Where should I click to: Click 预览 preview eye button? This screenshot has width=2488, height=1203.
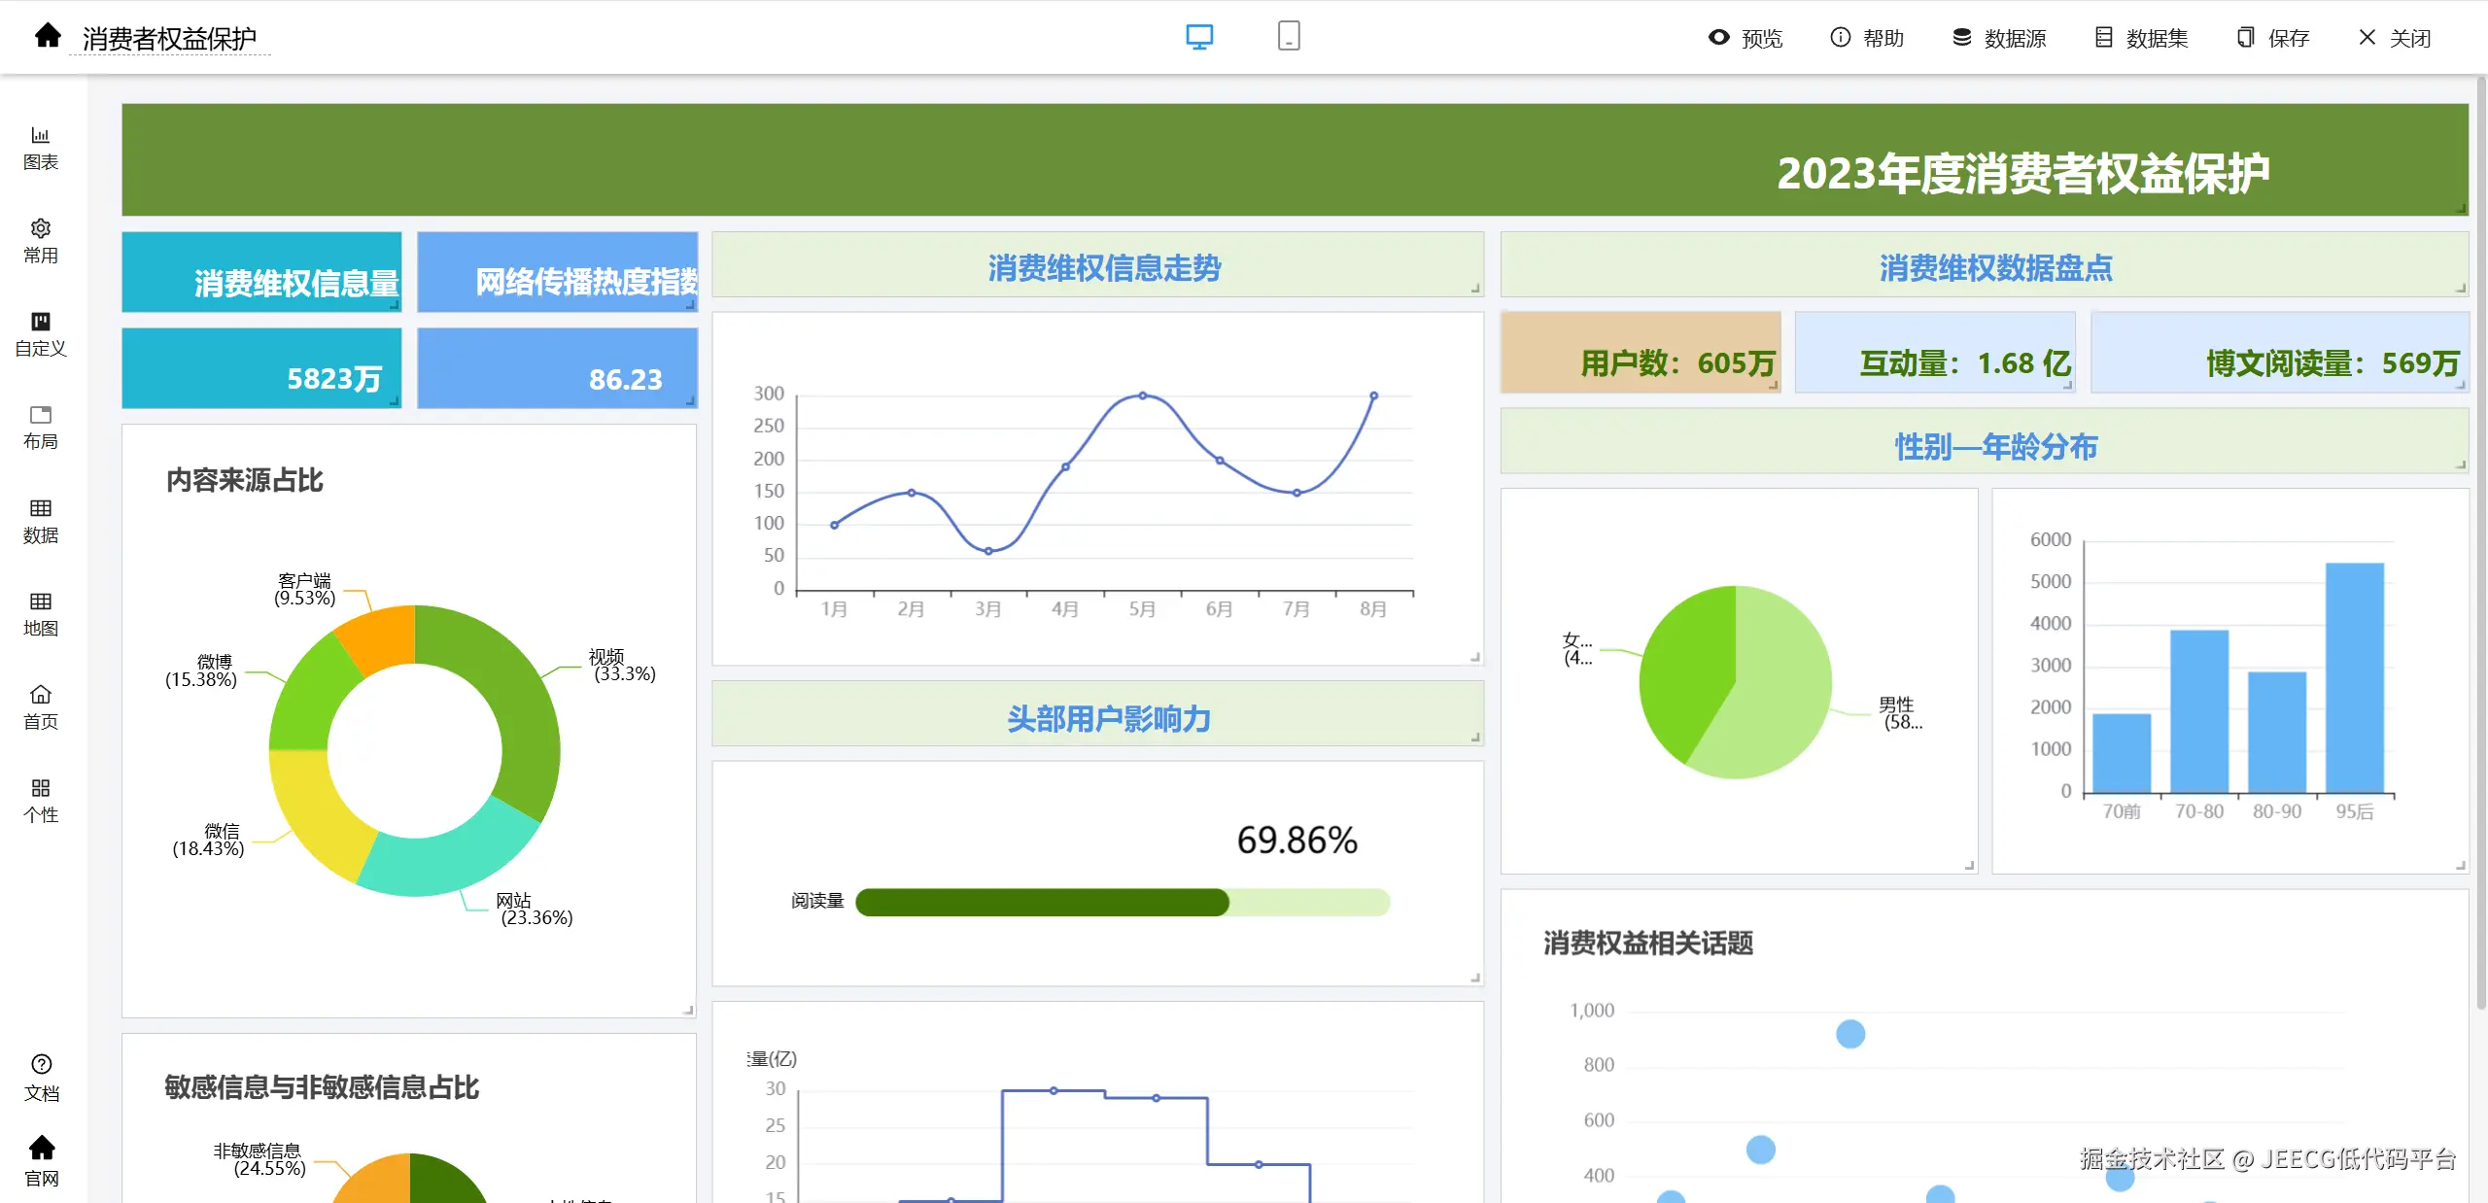(x=1746, y=38)
